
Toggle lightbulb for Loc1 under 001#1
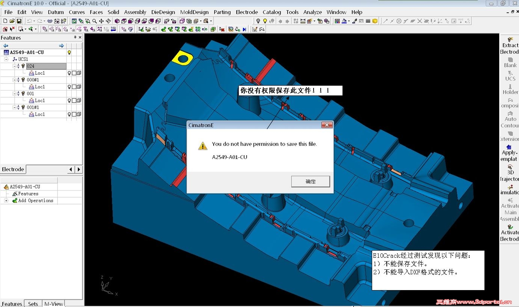69,114
